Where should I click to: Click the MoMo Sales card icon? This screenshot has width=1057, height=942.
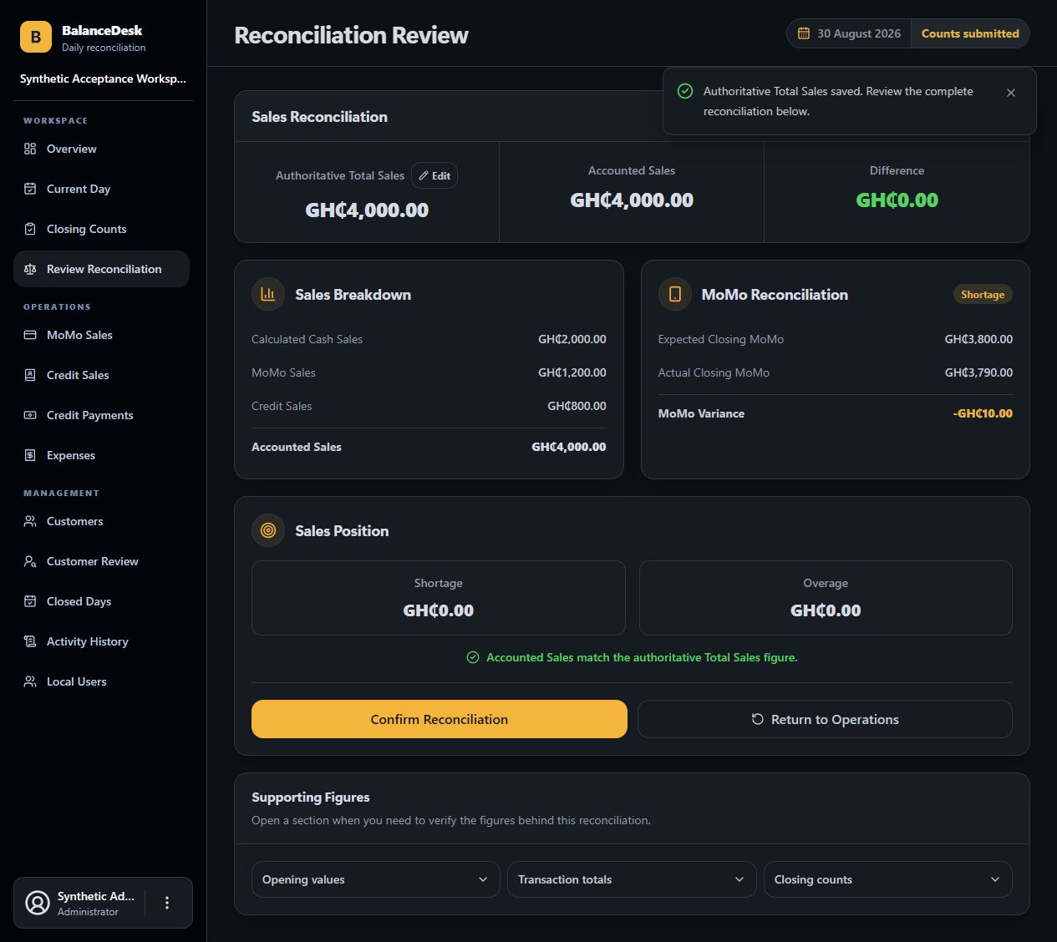click(x=30, y=335)
